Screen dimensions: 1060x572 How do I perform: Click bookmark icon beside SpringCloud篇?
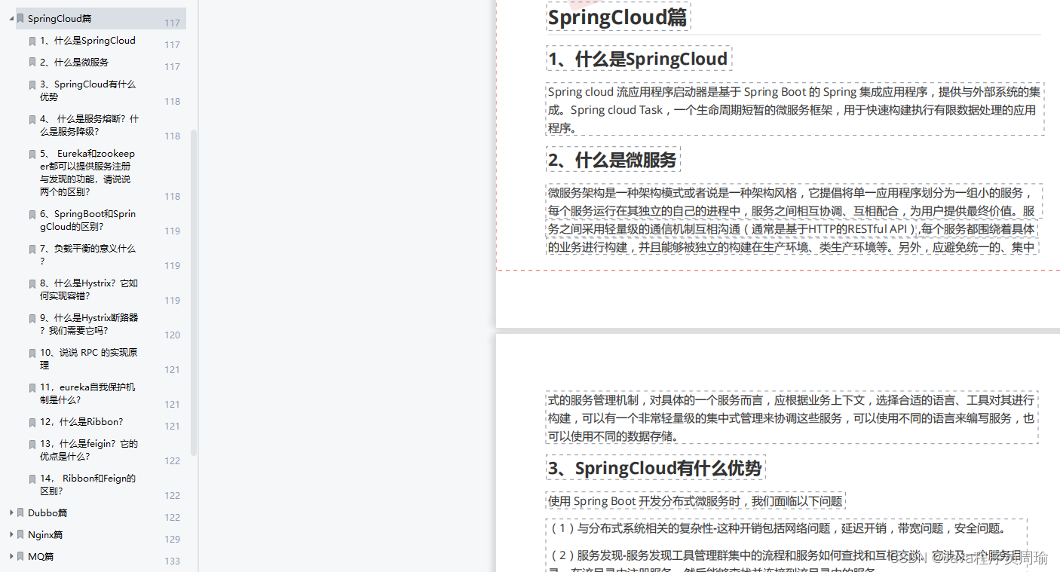coord(20,18)
